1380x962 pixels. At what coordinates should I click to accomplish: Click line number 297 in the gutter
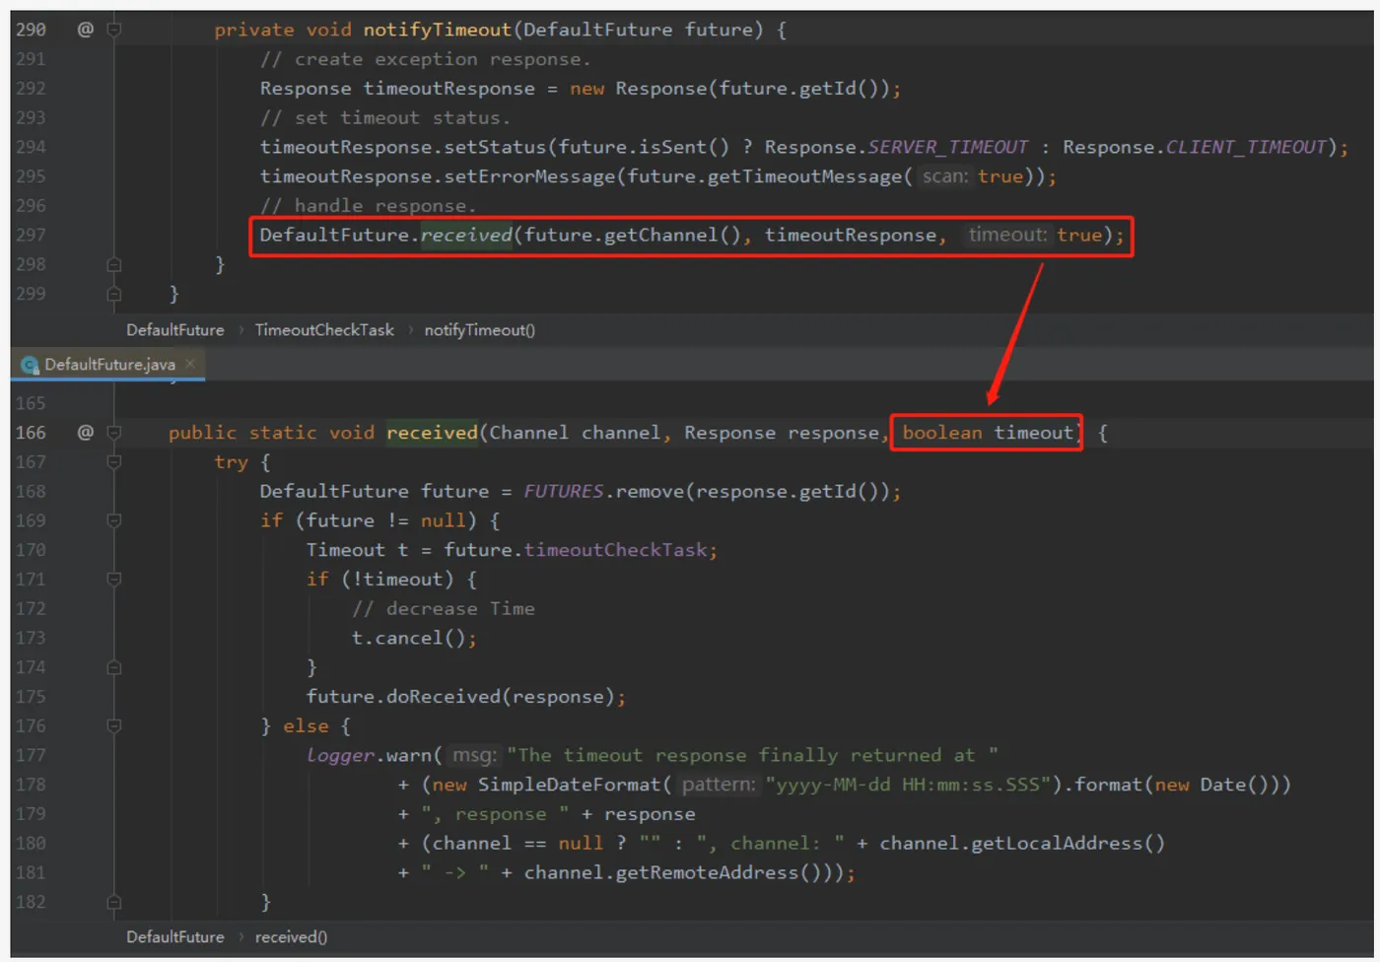pos(31,236)
